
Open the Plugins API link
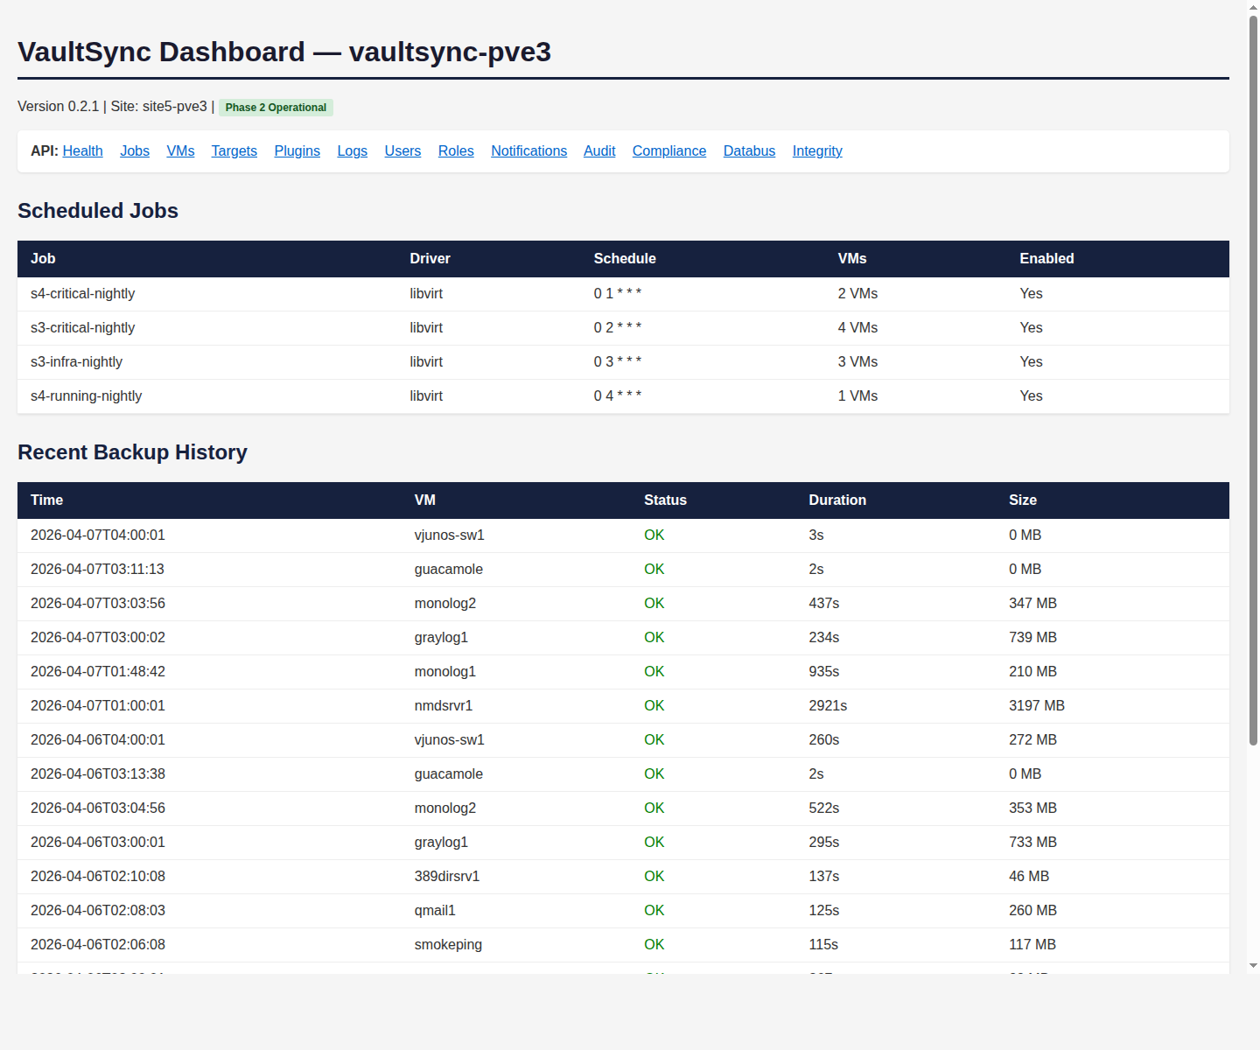point(297,150)
